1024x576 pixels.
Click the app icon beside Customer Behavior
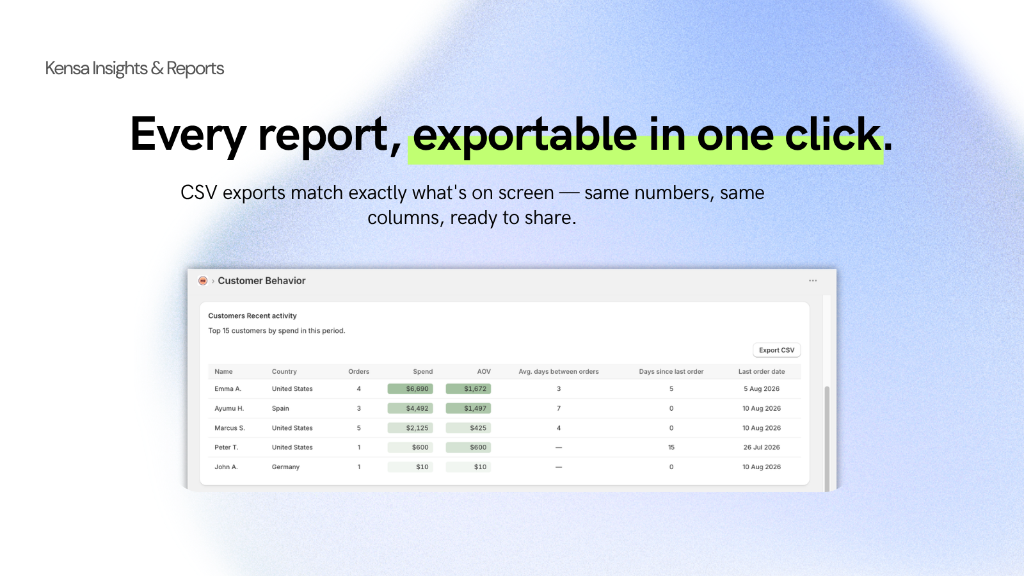[x=203, y=280]
